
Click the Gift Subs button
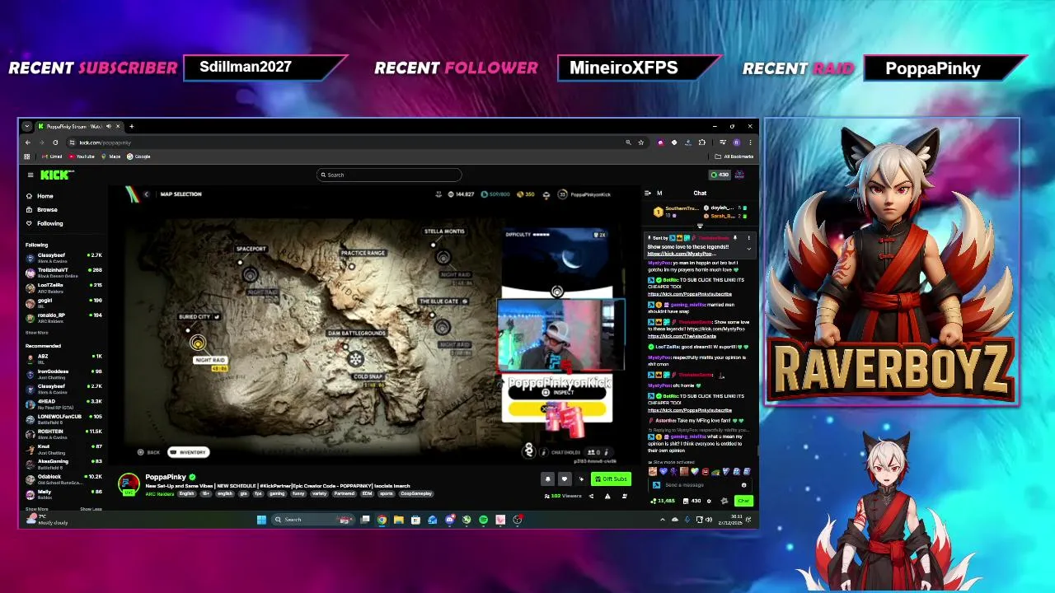coord(611,479)
